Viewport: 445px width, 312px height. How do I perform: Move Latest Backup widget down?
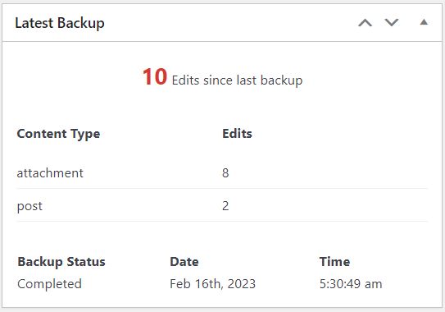pyautogui.click(x=392, y=22)
